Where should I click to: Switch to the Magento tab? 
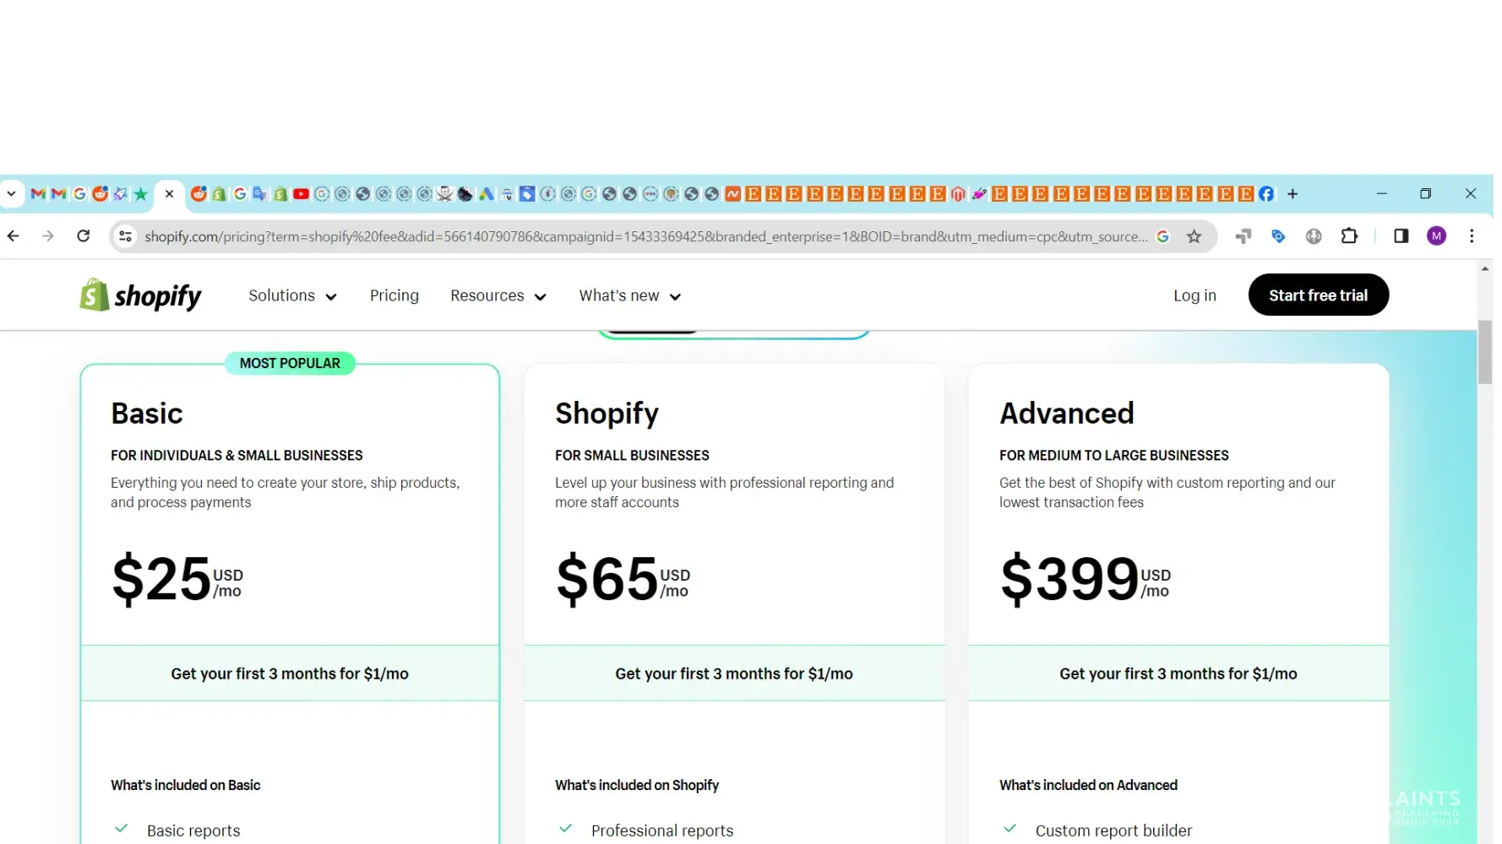958,194
